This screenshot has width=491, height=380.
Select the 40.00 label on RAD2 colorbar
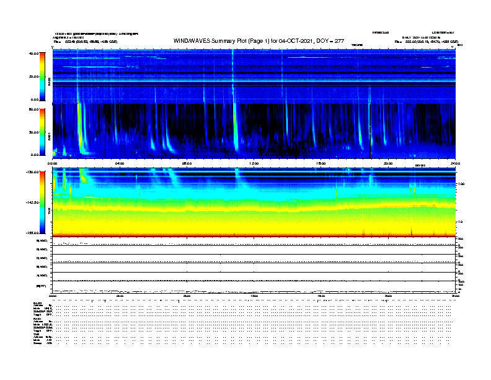(34, 53)
